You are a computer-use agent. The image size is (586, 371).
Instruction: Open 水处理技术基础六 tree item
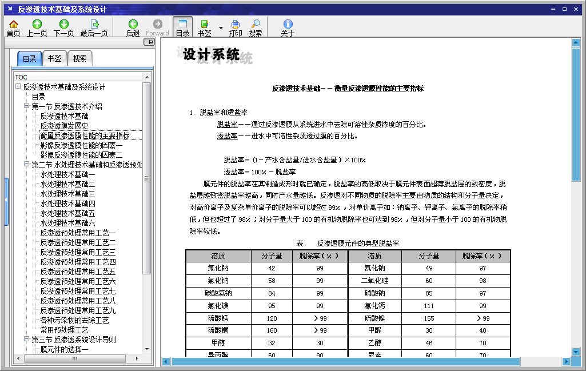(67, 223)
